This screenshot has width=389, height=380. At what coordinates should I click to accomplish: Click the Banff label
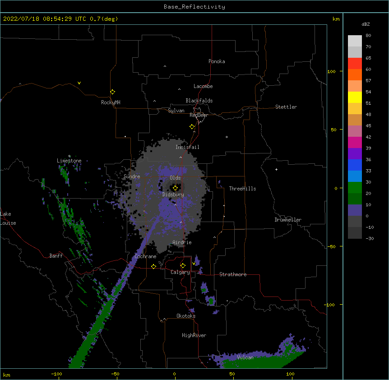[56, 256]
